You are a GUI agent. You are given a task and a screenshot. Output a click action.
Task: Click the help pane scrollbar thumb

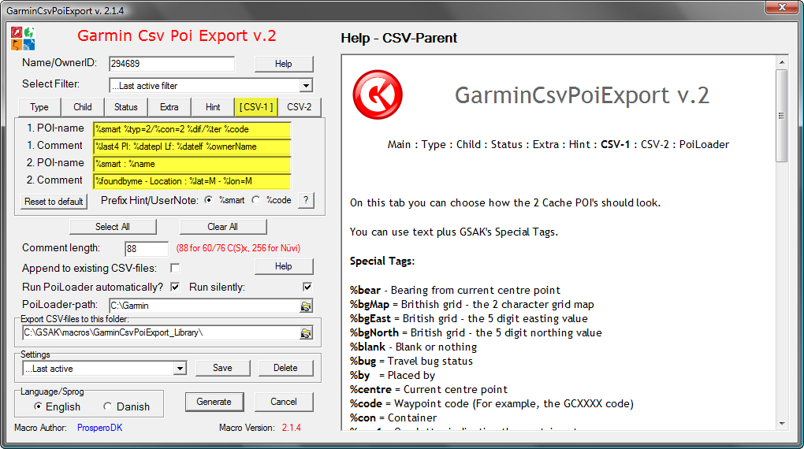781,116
